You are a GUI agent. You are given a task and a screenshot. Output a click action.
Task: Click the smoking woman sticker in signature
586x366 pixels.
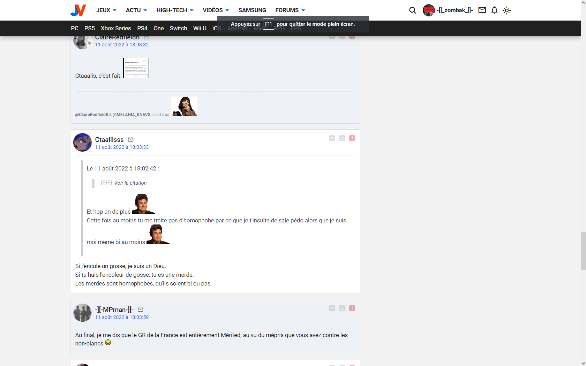click(x=185, y=106)
